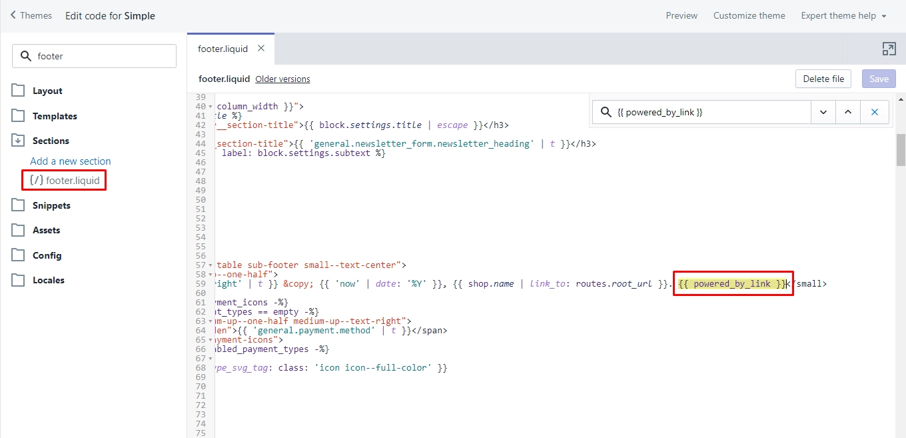Image resolution: width=906 pixels, height=438 pixels.
Task: Expand the Assets folder
Action: pos(46,230)
